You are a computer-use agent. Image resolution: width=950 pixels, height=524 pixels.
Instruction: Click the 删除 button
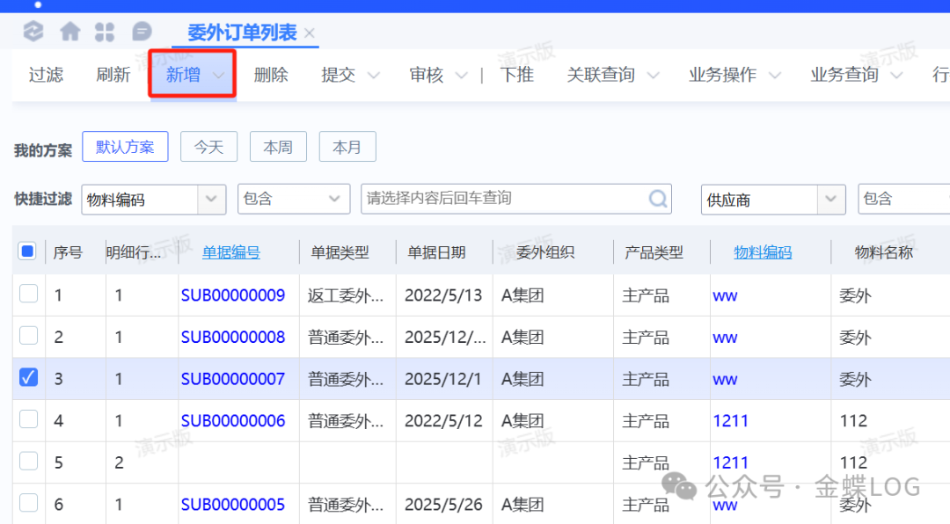[271, 76]
